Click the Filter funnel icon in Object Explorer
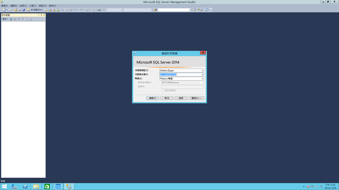The height and width of the screenshot is (190, 339). (x=23, y=19)
